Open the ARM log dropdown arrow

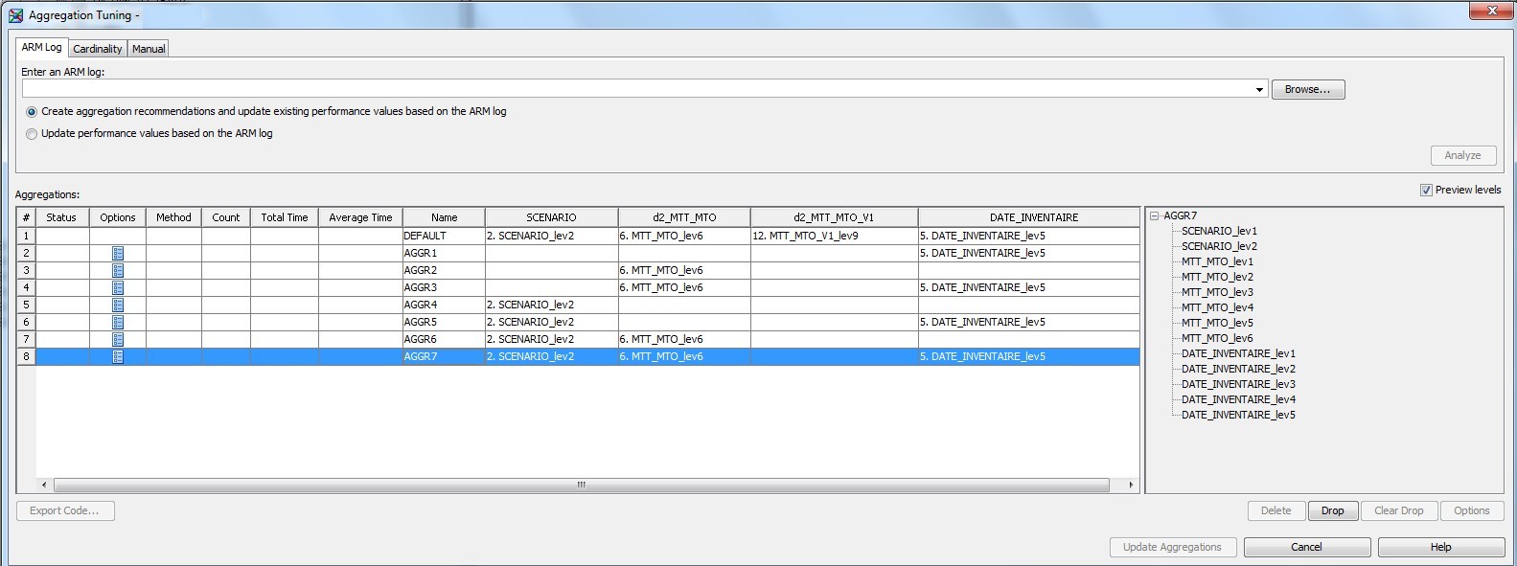(x=1259, y=89)
